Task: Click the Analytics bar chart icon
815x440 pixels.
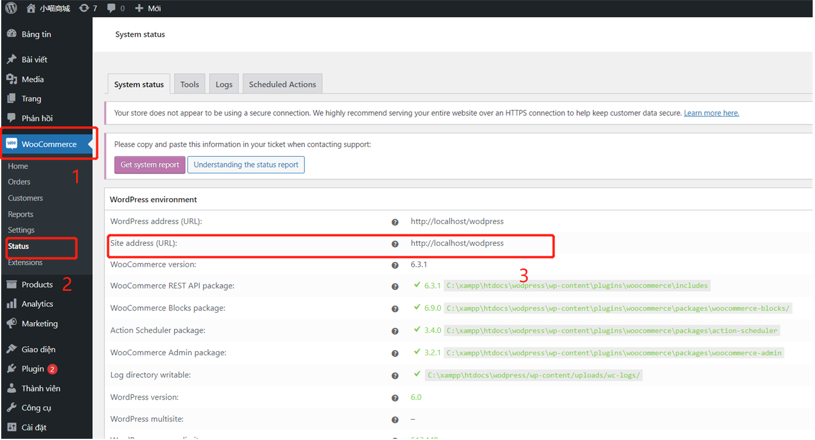Action: [12, 304]
